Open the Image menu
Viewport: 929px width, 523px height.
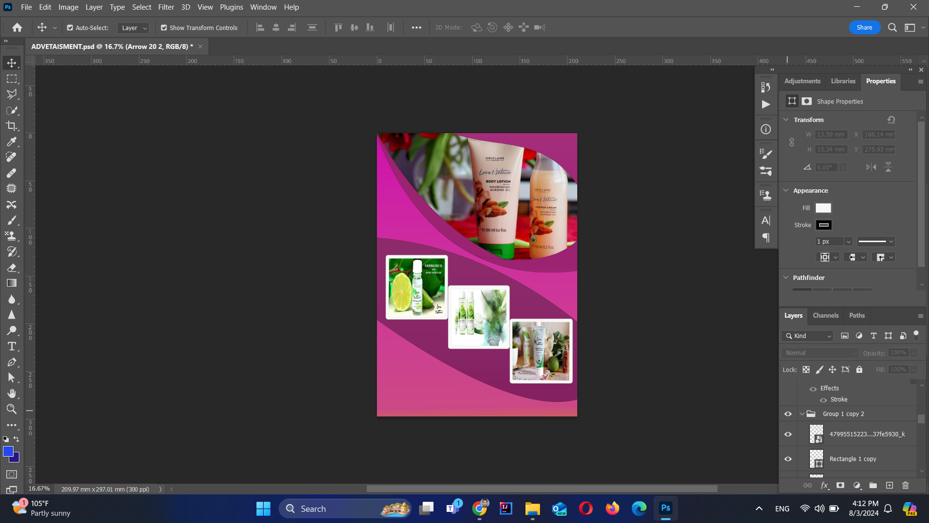(68, 7)
